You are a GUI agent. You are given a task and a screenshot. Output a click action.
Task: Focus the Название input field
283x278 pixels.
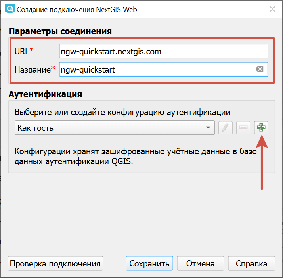pyautogui.click(x=164, y=69)
